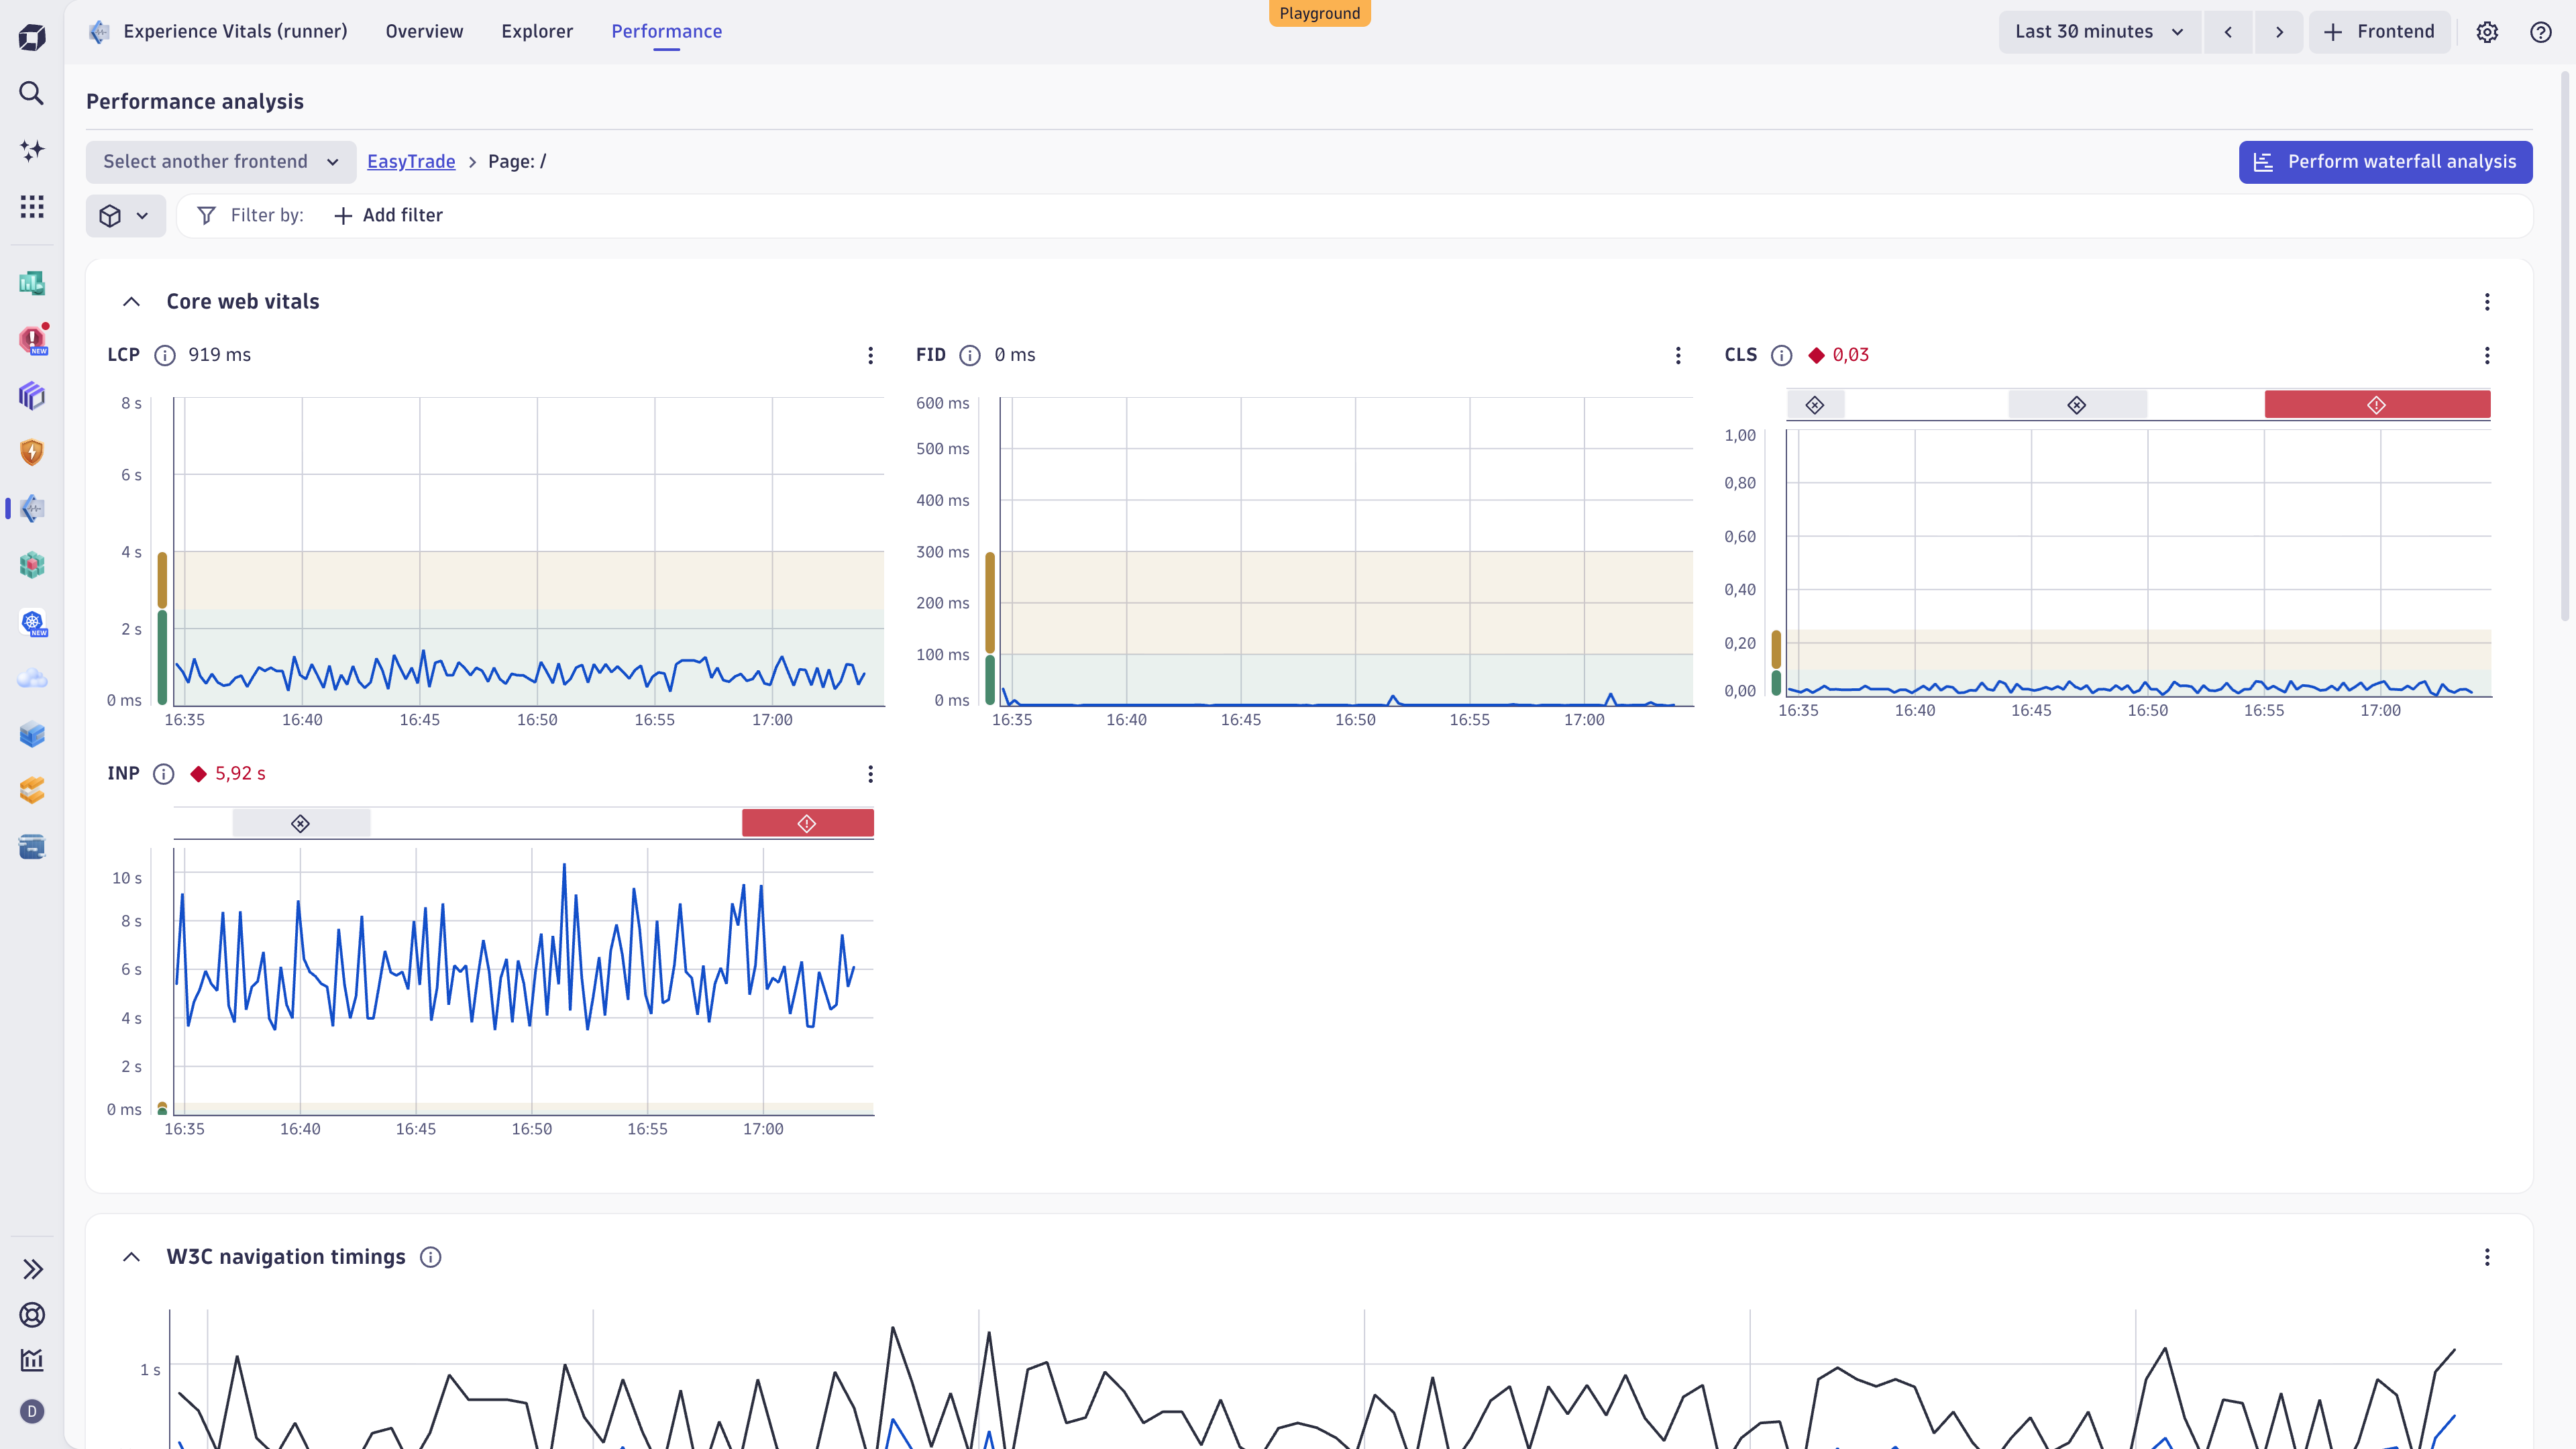Image resolution: width=2576 pixels, height=1449 pixels.
Task: Open the Last 30 minutes timeframe dropdown
Action: [x=2098, y=31]
